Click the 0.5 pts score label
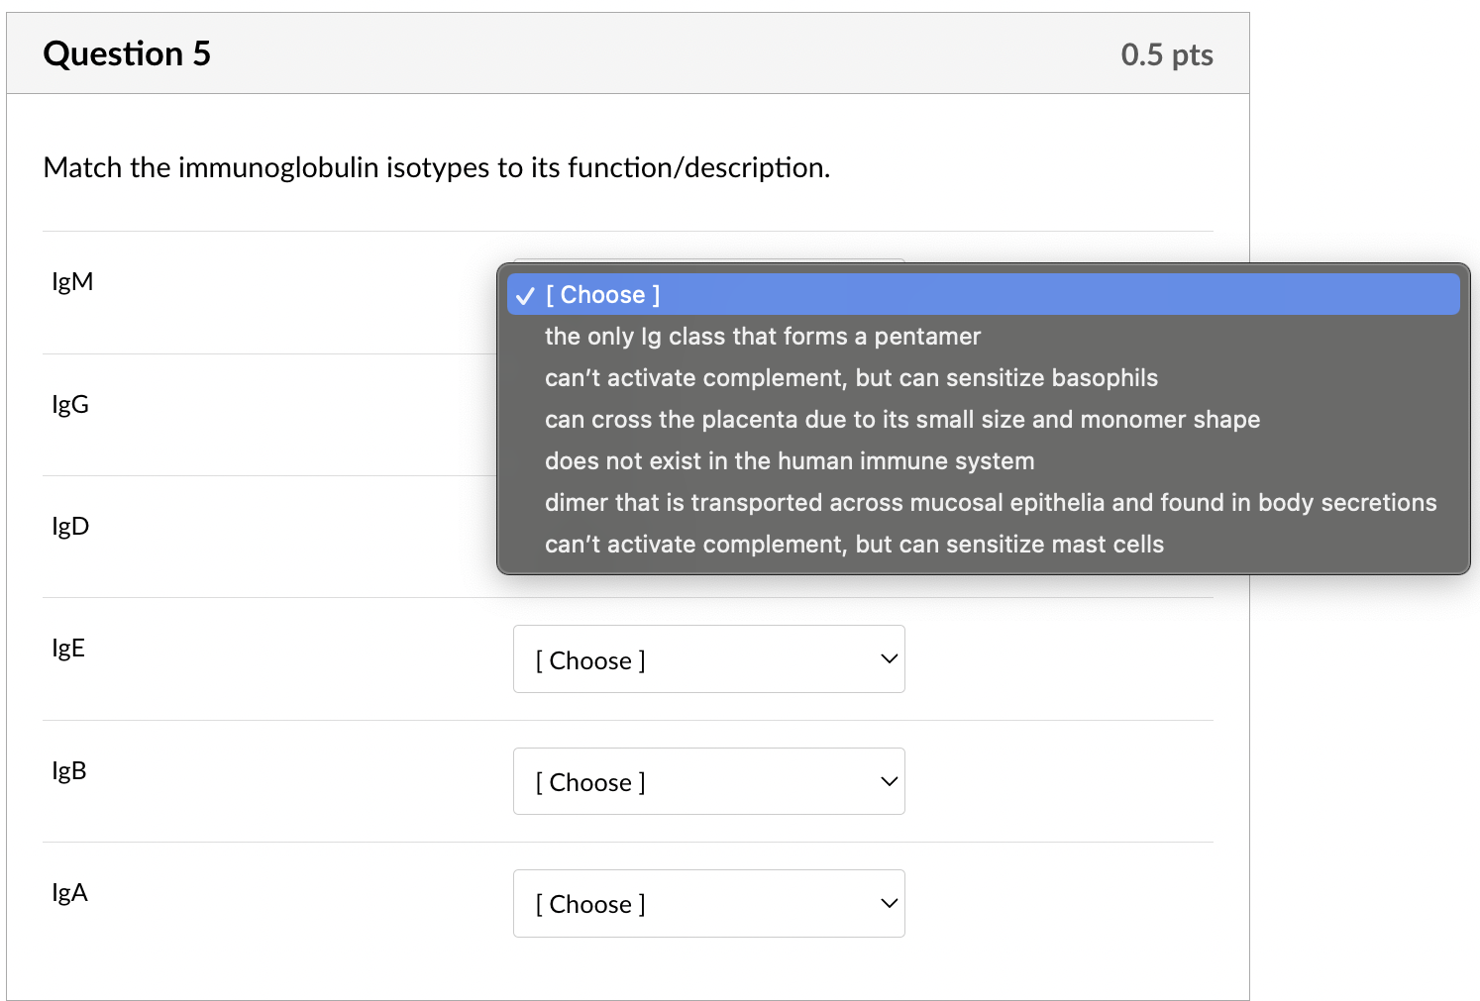The height and width of the screenshot is (1001, 1480). point(1166,54)
